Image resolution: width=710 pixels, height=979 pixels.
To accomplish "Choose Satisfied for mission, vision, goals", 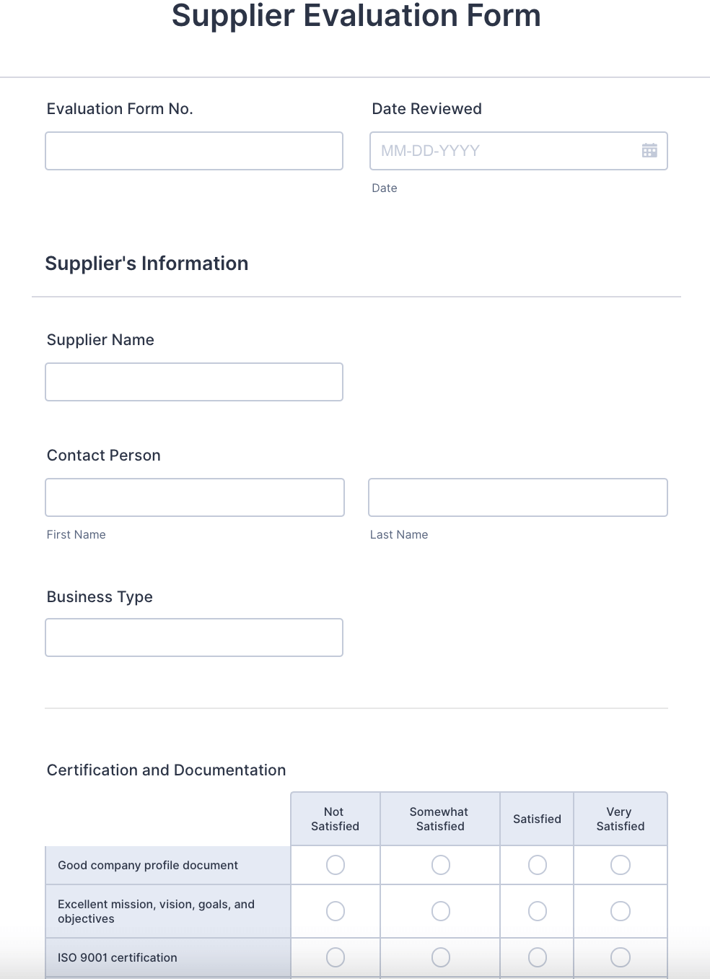I will pyautogui.click(x=538, y=911).
